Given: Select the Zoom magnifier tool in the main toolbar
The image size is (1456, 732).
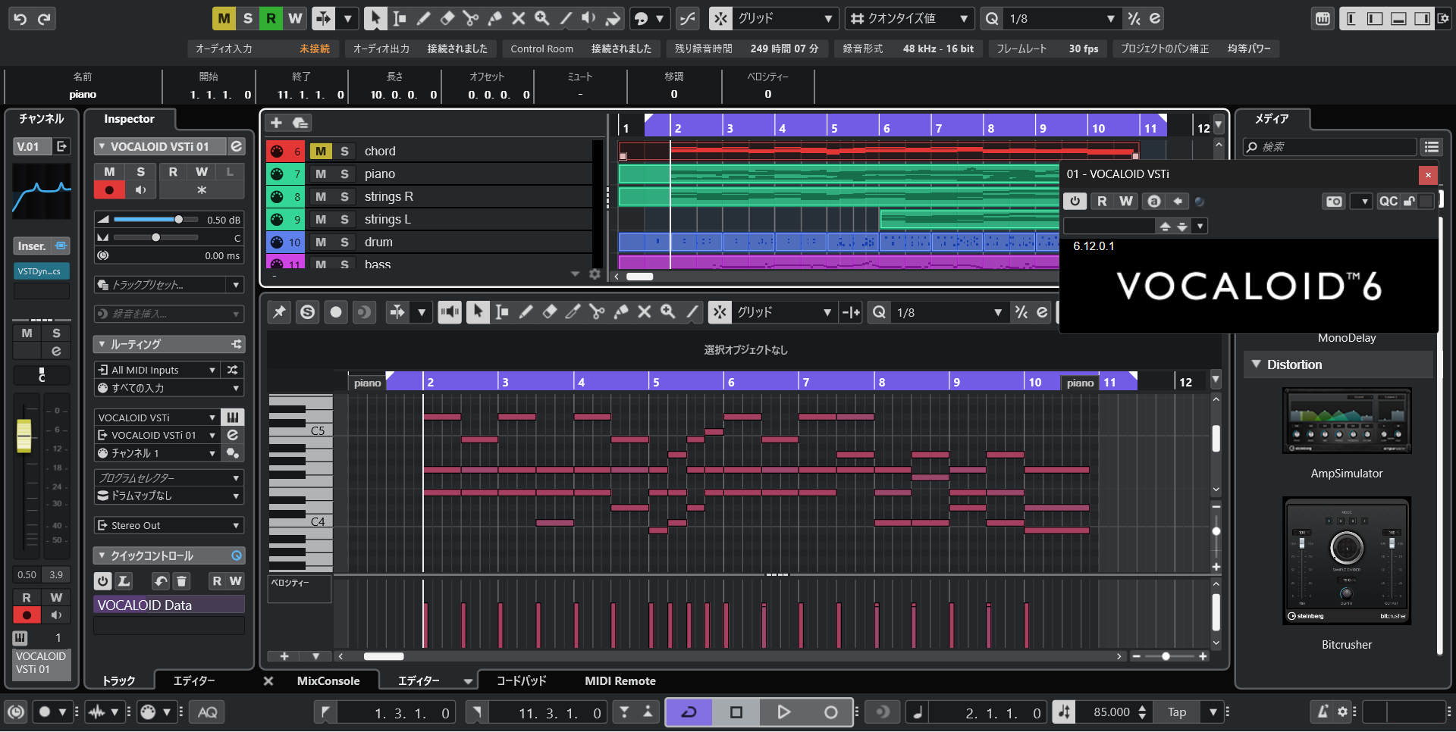Looking at the screenshot, I should click(541, 18).
